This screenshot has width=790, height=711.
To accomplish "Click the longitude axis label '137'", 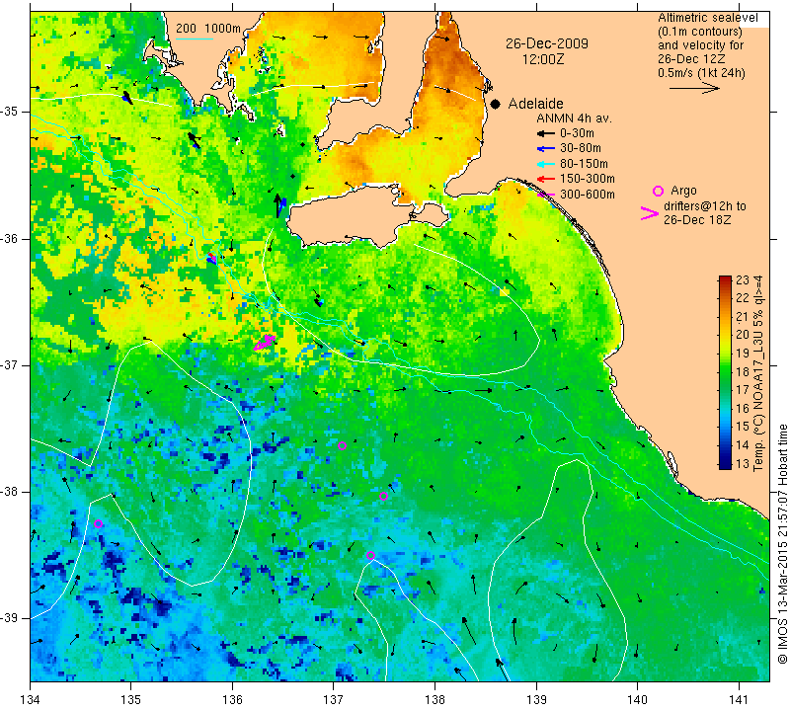I will coord(334,700).
